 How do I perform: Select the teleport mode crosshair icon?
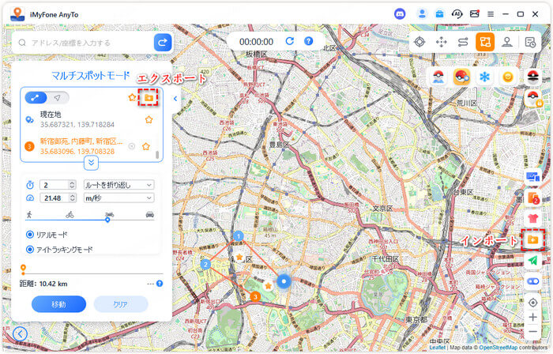click(x=419, y=42)
